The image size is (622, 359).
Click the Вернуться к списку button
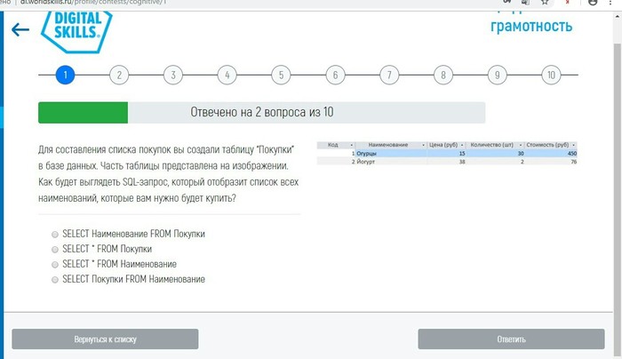click(105, 339)
